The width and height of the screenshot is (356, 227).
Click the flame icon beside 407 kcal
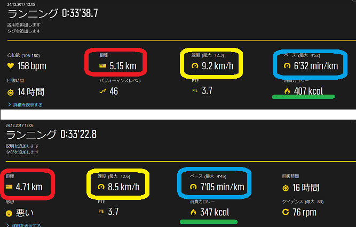point(287,91)
